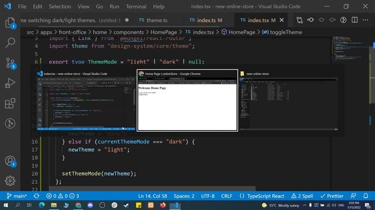This screenshot has height=210, width=375.
Task: Open the Search view in activity bar
Action: (10, 43)
